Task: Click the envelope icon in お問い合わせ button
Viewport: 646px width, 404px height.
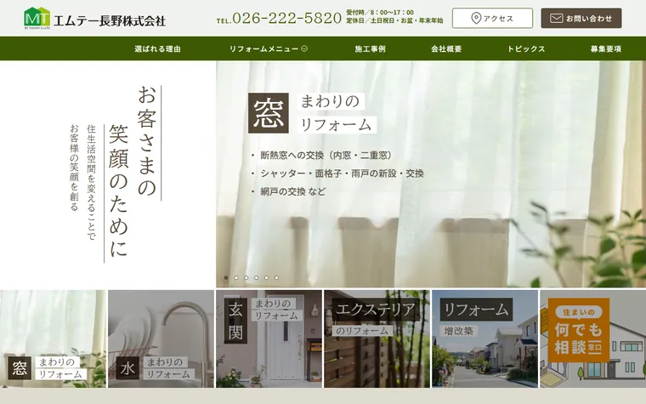Action: [x=556, y=19]
